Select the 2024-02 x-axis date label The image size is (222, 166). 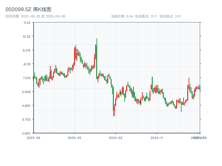tap(116, 138)
